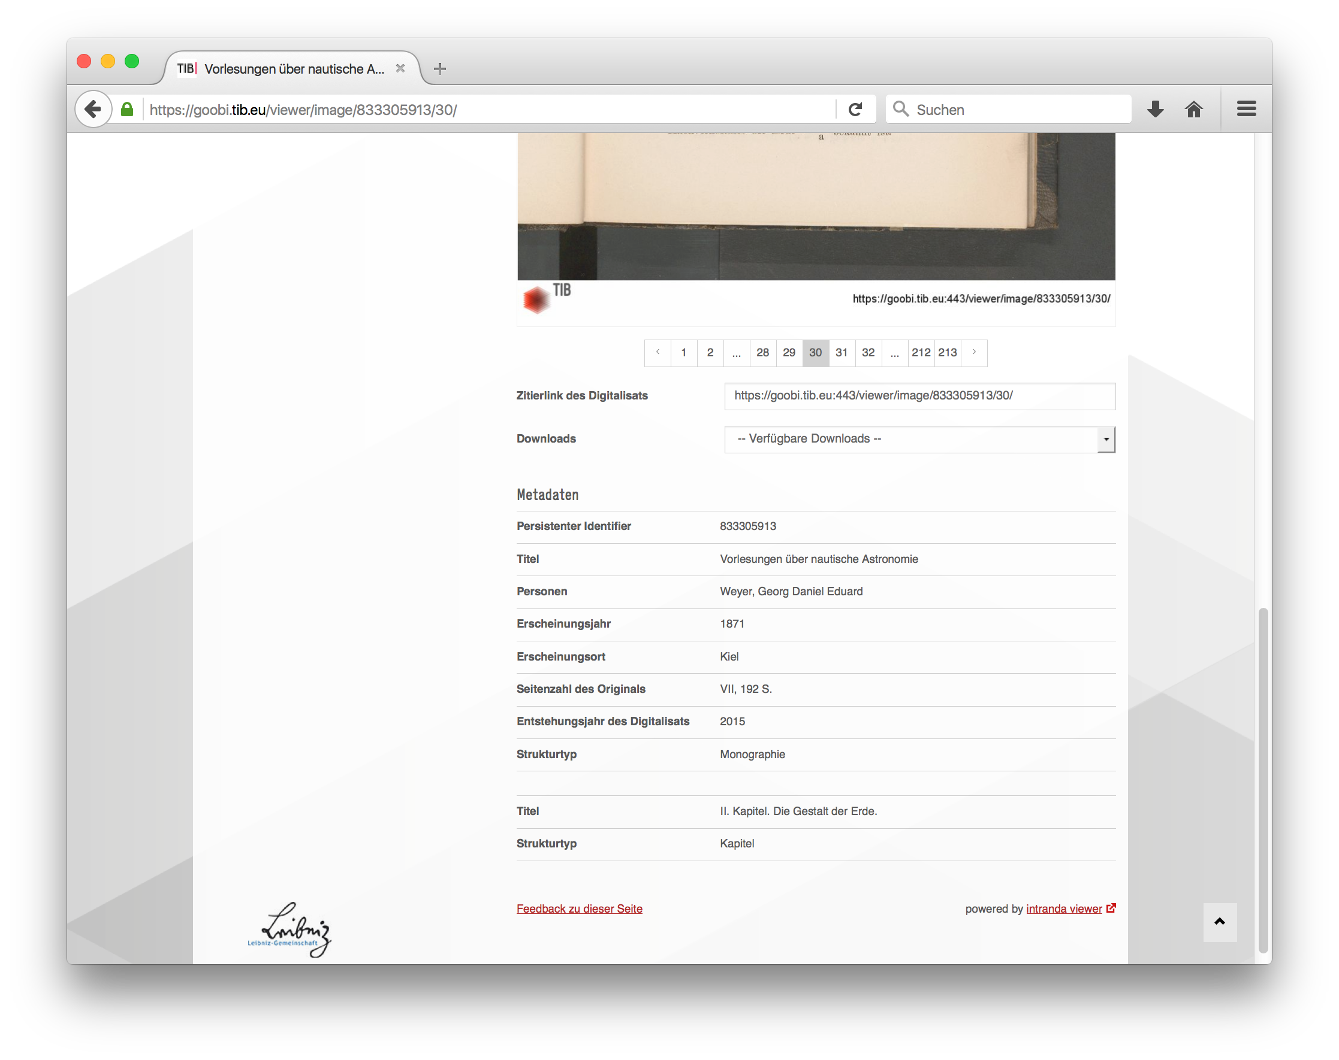Go to next page with right chevron
1339x1060 pixels.
tap(975, 353)
